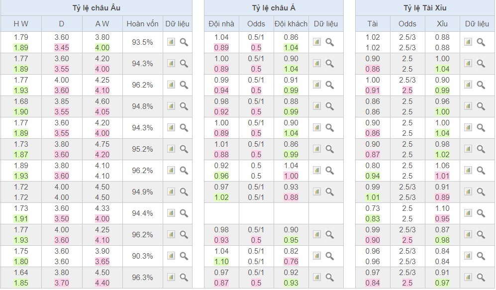Click magnifier in Tài Xỉu row with Tài 0.96

click(481, 256)
